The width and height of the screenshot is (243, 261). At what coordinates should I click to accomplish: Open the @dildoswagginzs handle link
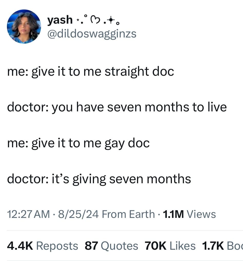92,34
